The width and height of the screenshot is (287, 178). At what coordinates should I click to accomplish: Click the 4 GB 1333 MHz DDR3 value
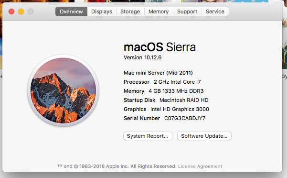click(176, 91)
